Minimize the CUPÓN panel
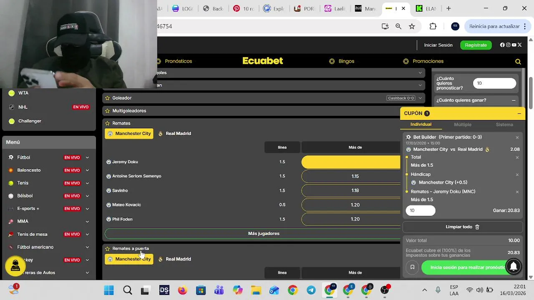 tap(519, 113)
